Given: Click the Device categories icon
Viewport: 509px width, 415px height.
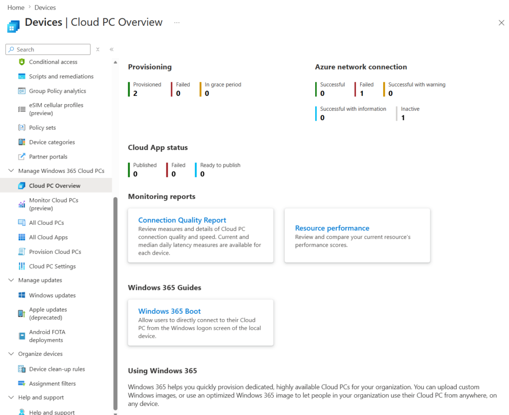Looking at the screenshot, I should [x=21, y=142].
